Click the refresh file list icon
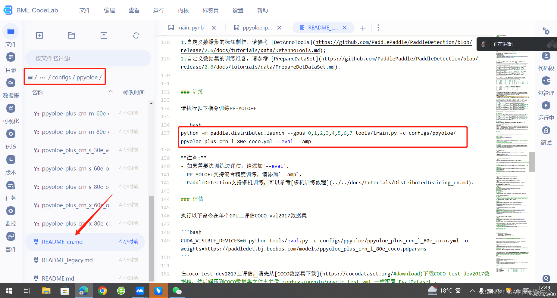557x298 pixels. (x=136, y=35)
